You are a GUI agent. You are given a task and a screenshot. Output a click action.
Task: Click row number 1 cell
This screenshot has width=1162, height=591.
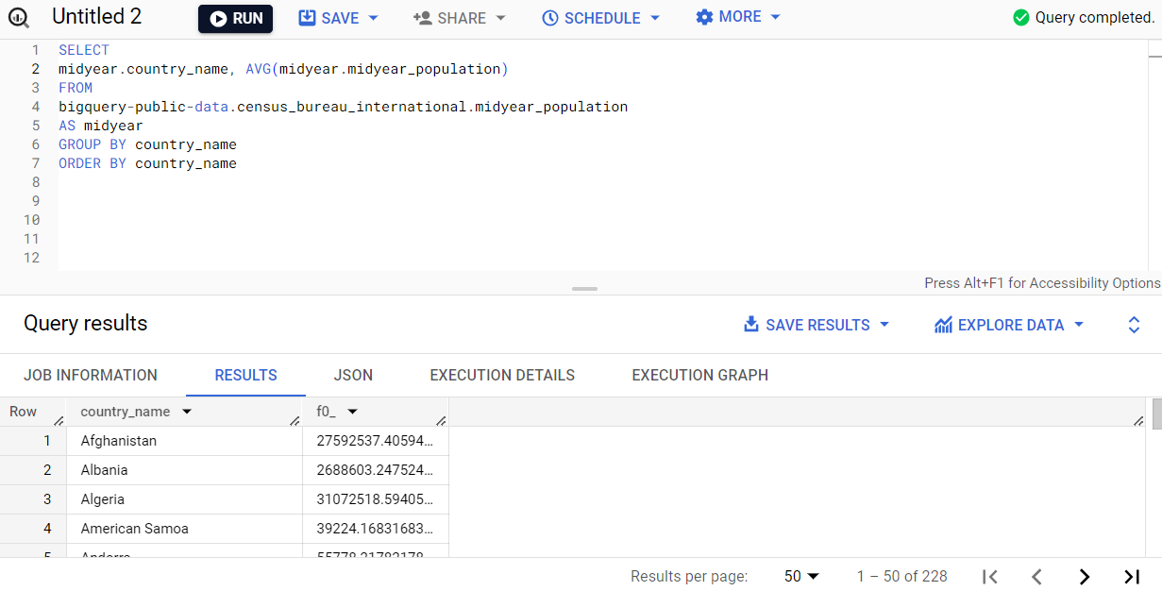click(32, 441)
